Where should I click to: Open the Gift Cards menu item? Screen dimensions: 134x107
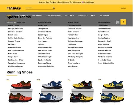coord(69,15)
